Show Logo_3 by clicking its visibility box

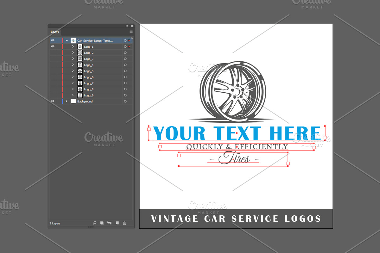(x=53, y=59)
